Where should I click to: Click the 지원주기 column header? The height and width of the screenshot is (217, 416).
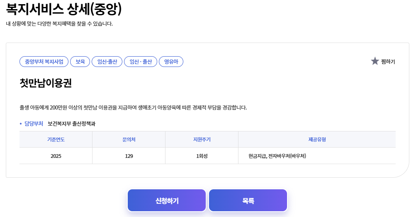[x=202, y=139]
